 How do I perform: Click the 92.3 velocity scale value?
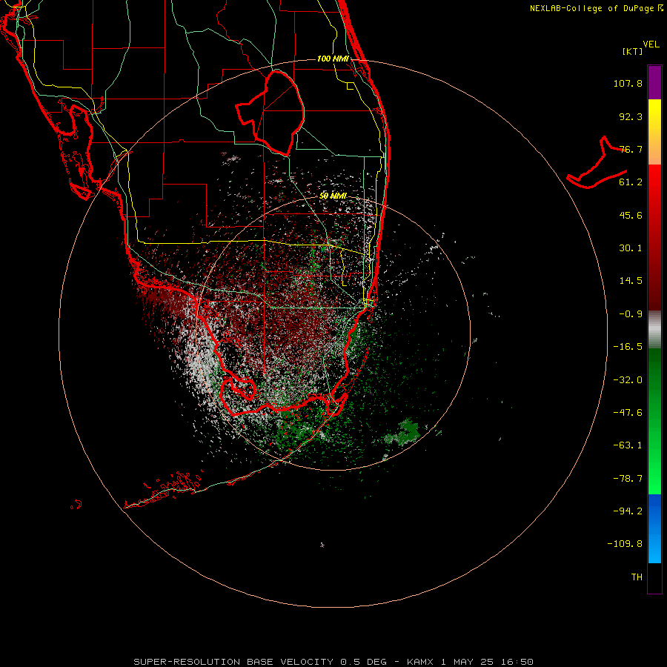631,116
